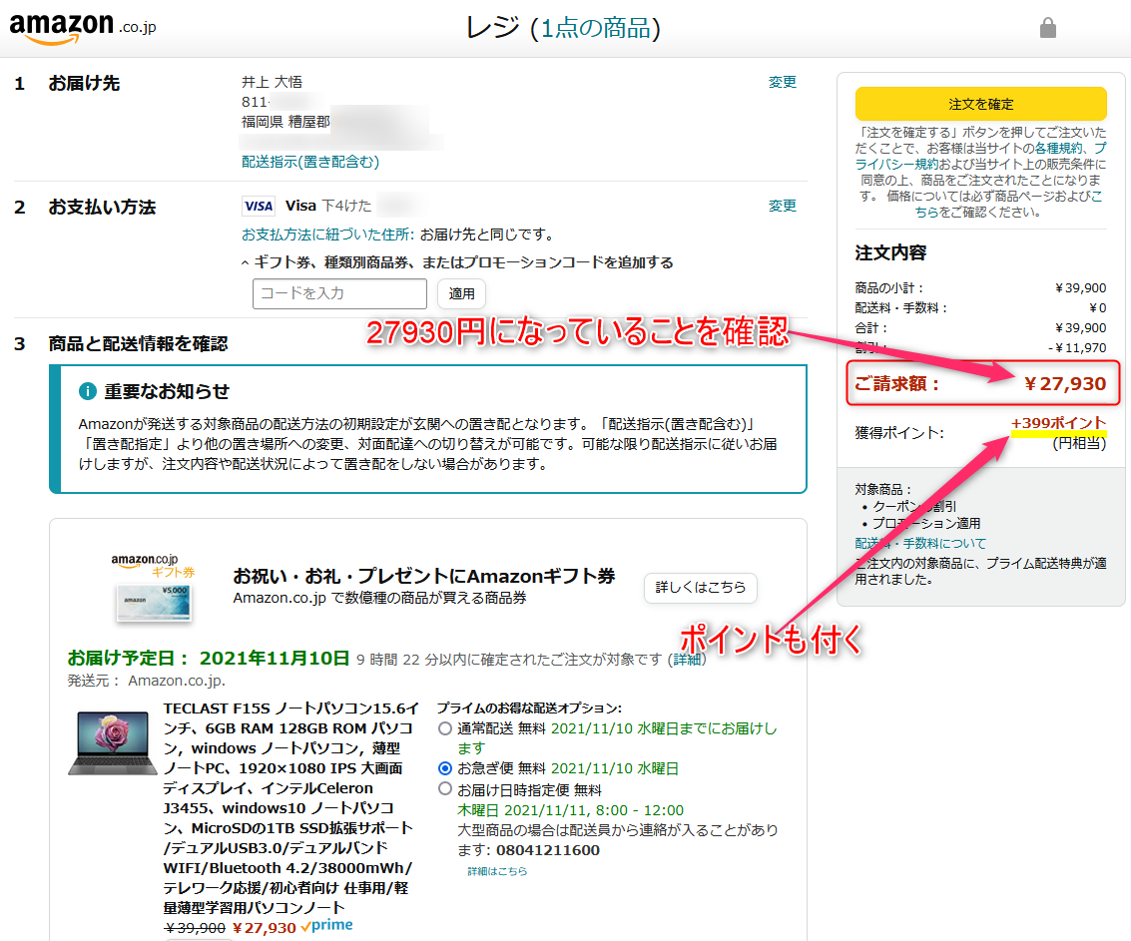The width and height of the screenshot is (1131, 941).
Task: Click the Amazon.co.jp logo
Action: point(82,28)
